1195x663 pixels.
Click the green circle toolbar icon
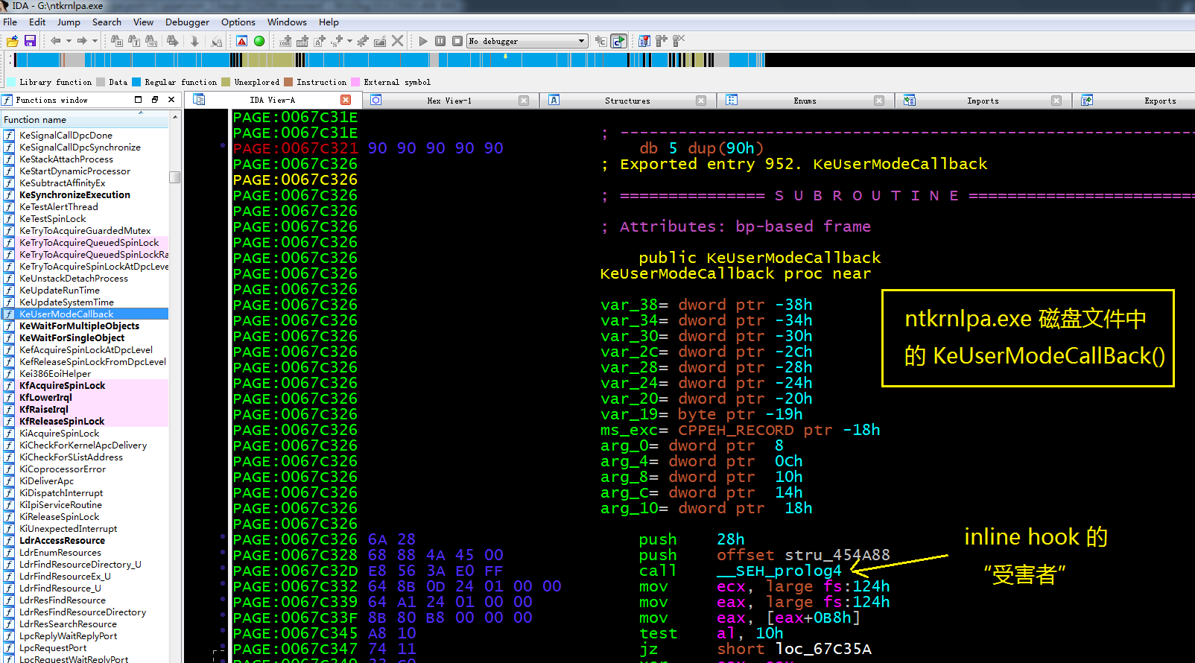[x=259, y=41]
